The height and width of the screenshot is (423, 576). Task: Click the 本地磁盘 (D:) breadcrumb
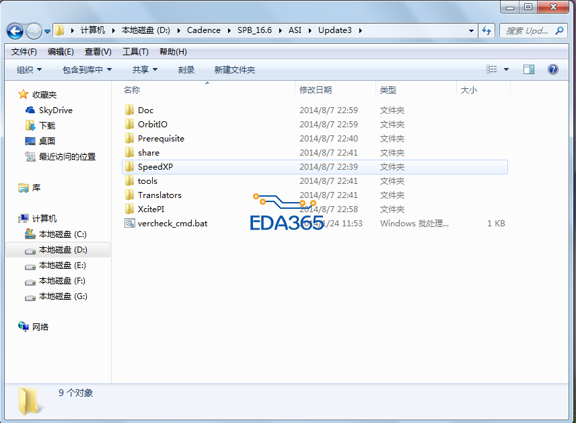145,30
